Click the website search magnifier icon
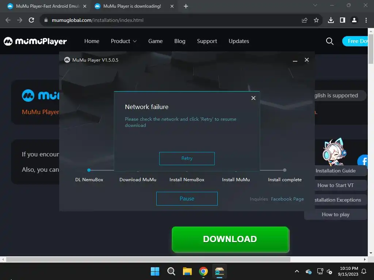The width and height of the screenshot is (374, 280). point(330,41)
